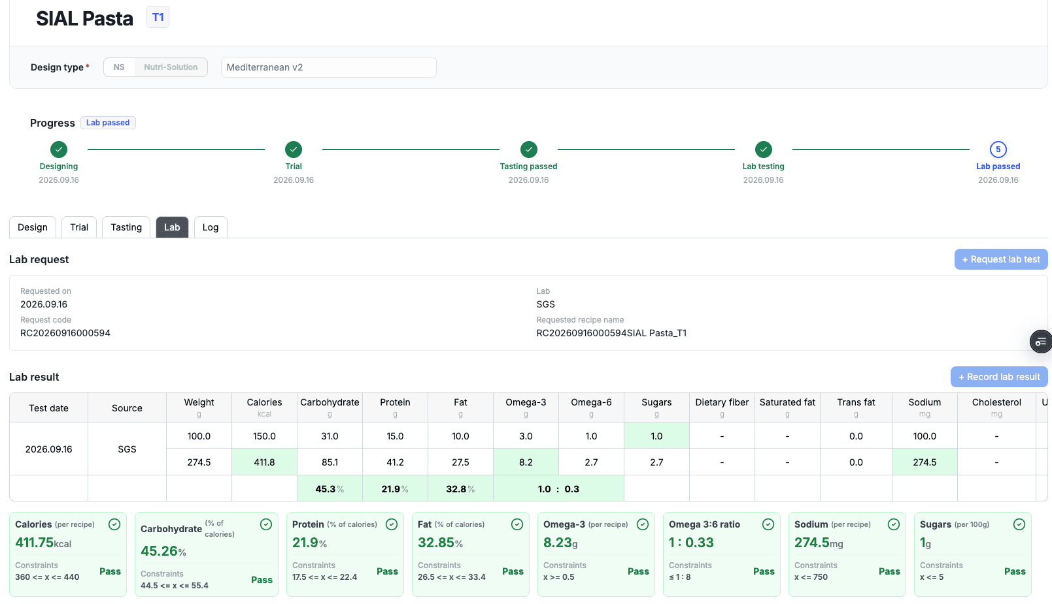Click the 8.23g Omega-3 card value
This screenshot has height=604, width=1052.
(560, 543)
